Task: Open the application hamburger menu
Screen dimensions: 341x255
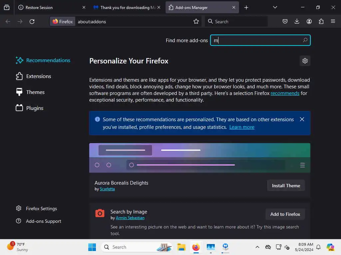Action: (x=333, y=21)
